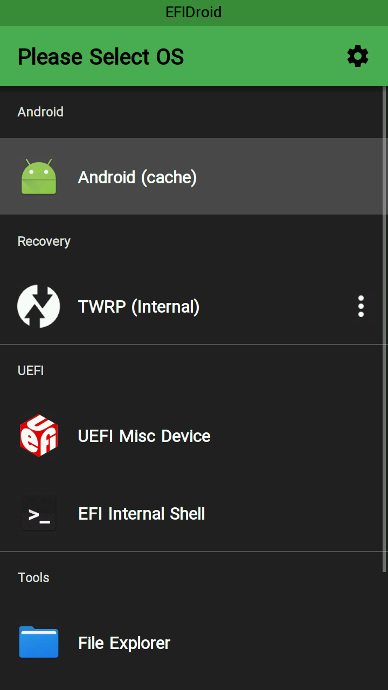388x690 pixels.
Task: Click the Android section header
Action: 40,112
